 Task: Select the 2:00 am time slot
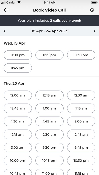(x=81, y=121)
